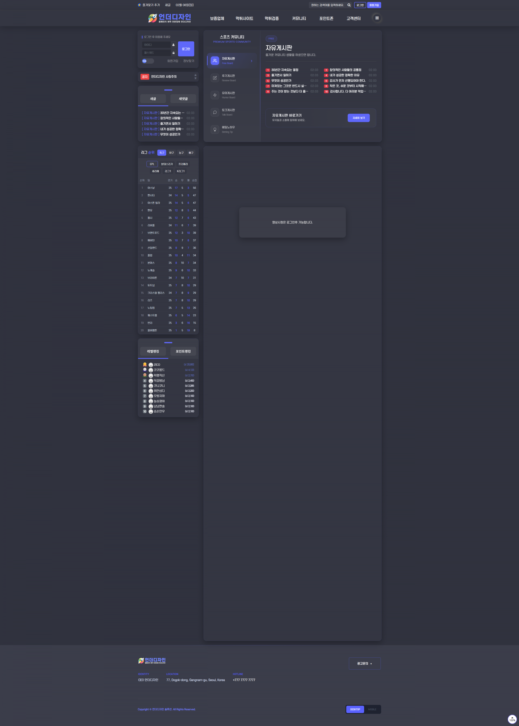Open the 포인트랭킹 tab

(x=183, y=351)
